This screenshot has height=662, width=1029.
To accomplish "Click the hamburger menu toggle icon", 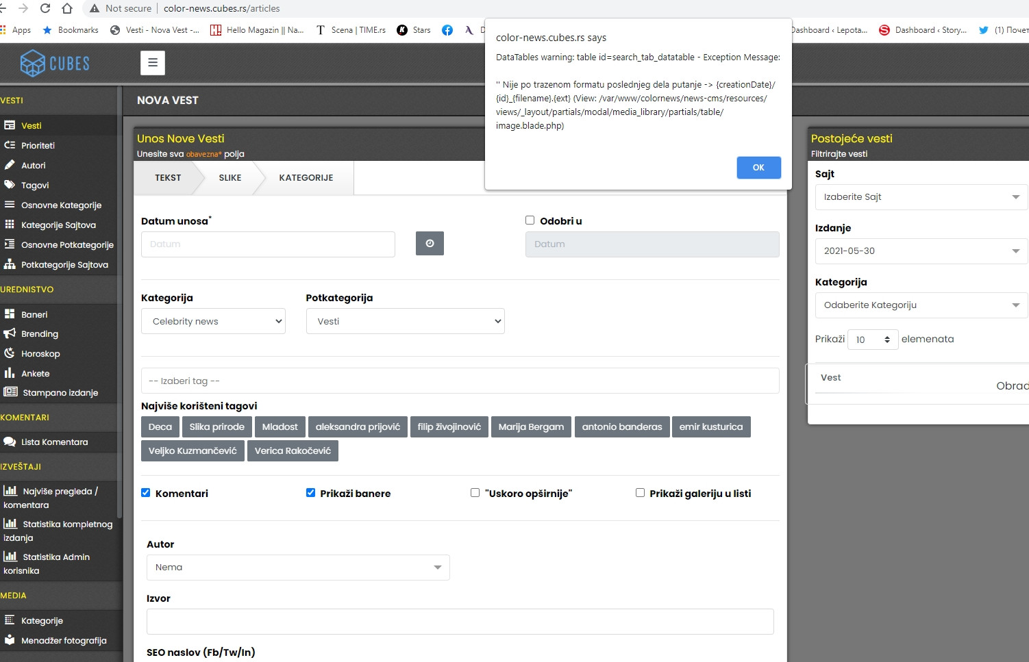I will 153,63.
